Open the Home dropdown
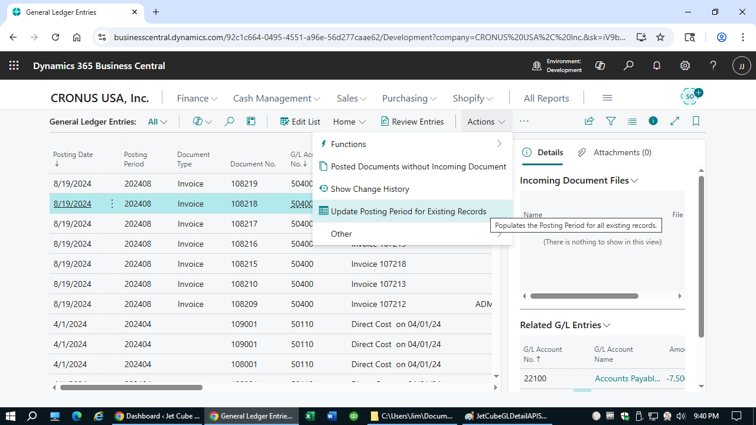This screenshot has height=425, width=756. 350,122
